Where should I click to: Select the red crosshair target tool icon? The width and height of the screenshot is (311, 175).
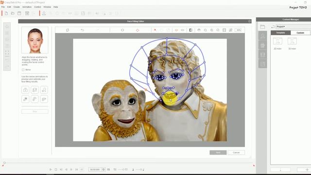coord(138,30)
